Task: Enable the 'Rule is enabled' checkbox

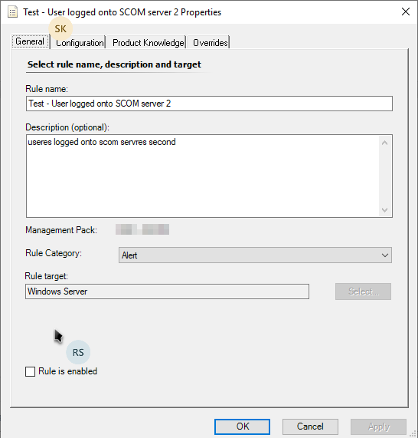Action: click(x=30, y=372)
